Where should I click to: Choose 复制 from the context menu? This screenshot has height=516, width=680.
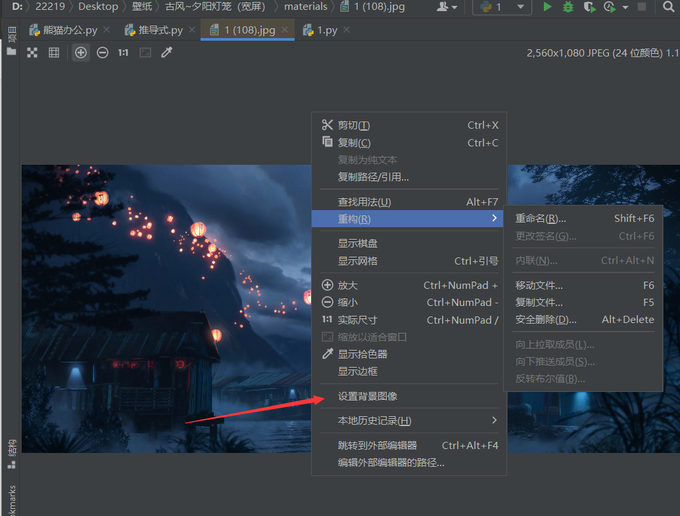point(409,142)
